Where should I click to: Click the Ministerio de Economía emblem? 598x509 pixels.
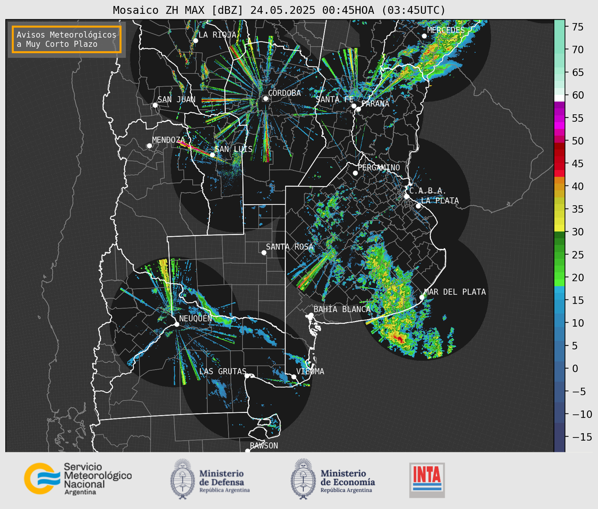pos(303,479)
